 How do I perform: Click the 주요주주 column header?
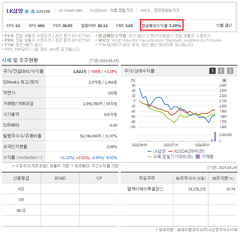click(147, 178)
